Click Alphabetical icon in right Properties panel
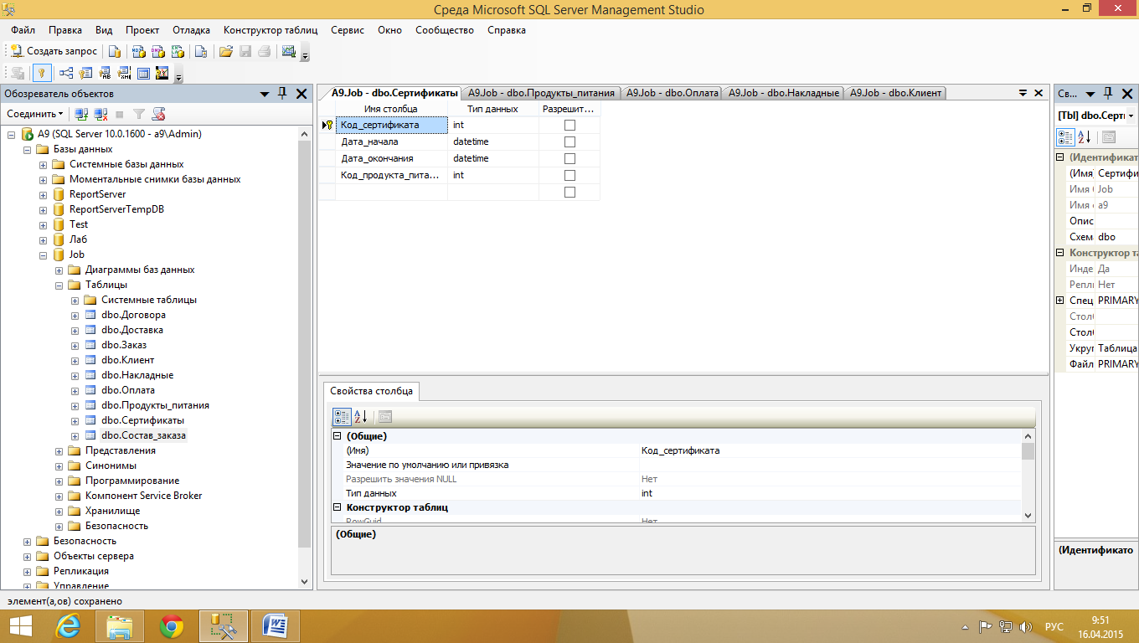Screen dimensions: 1139x643 [1084, 136]
